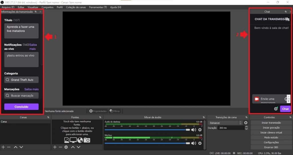Open the Visualizar menu
The width and height of the screenshot is (293, 155).
coord(33,7)
